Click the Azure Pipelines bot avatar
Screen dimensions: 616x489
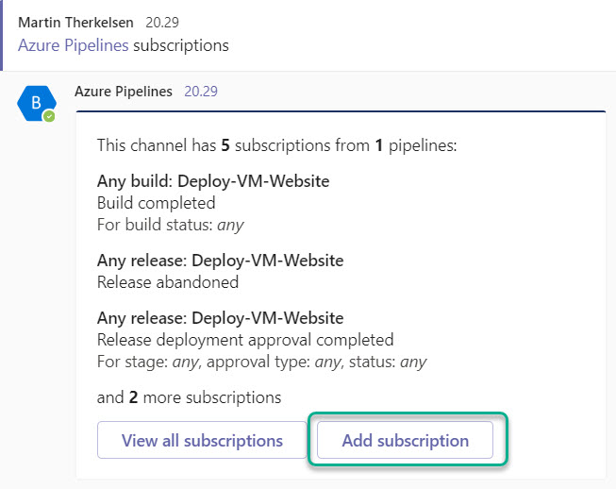point(37,104)
